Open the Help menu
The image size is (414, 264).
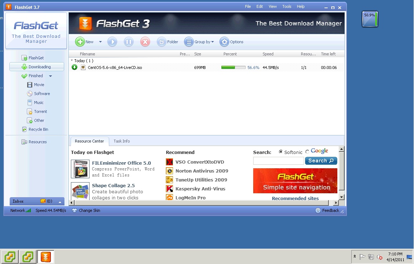(301, 6)
